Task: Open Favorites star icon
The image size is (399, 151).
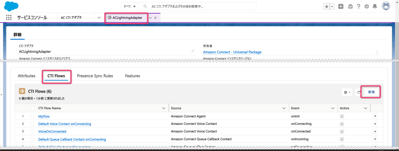Action: (327, 6)
